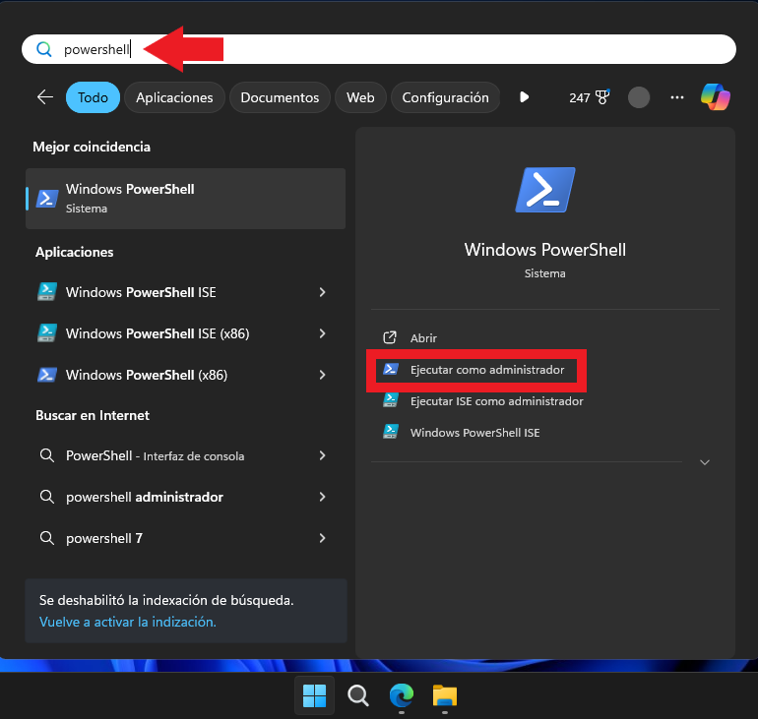Click Ejecutar ISE como administrador icon
The width and height of the screenshot is (758, 719).
pyautogui.click(x=391, y=400)
